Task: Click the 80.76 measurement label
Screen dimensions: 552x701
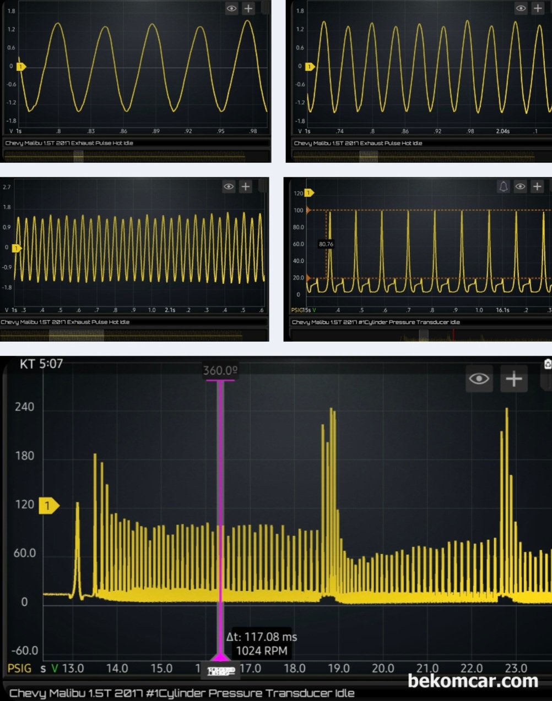Action: click(x=326, y=244)
